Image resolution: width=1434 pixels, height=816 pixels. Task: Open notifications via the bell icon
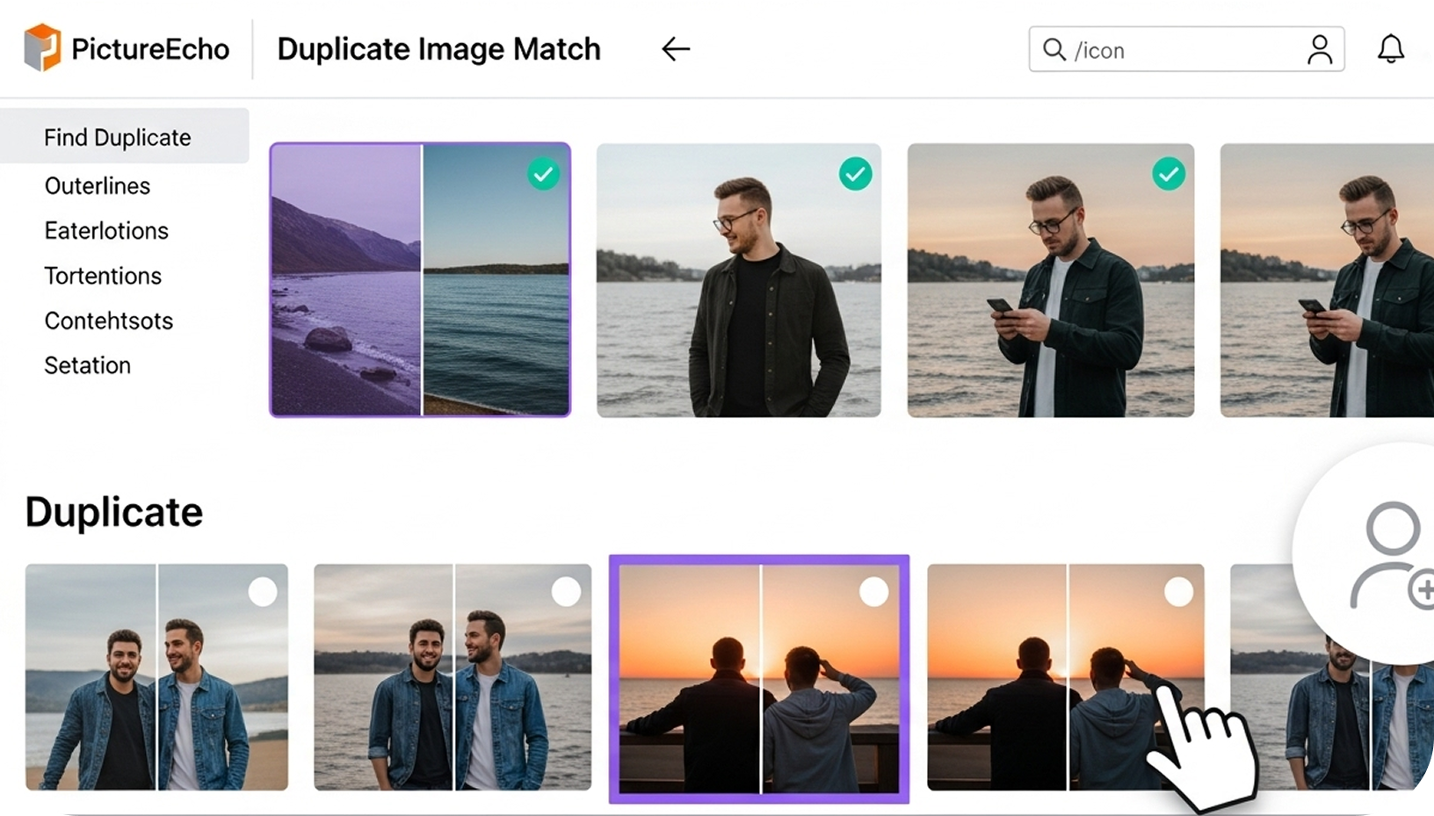coord(1391,48)
